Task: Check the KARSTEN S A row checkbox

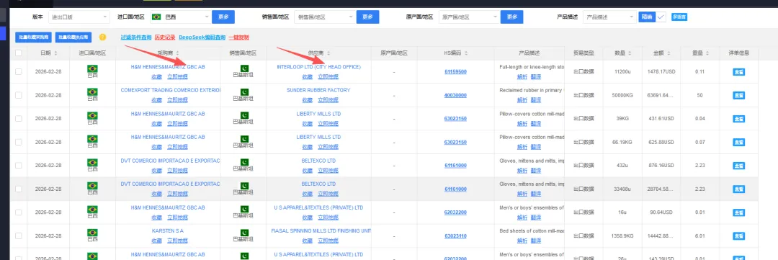Action: click(x=18, y=236)
